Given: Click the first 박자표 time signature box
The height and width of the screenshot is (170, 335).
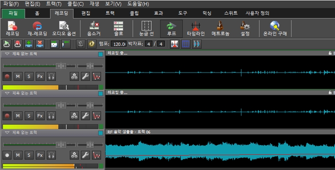Looking at the screenshot, I should [149, 44].
